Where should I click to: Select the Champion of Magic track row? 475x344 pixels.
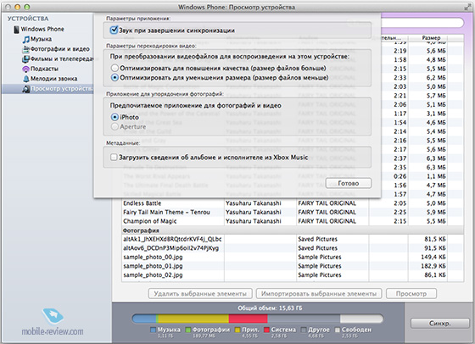293,221
